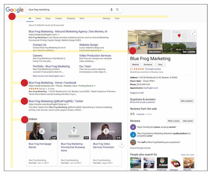Open Blue Frog Video Services Promotion title

pos(103,146)
